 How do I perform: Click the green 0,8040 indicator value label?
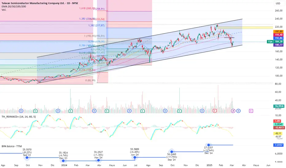(278, 124)
